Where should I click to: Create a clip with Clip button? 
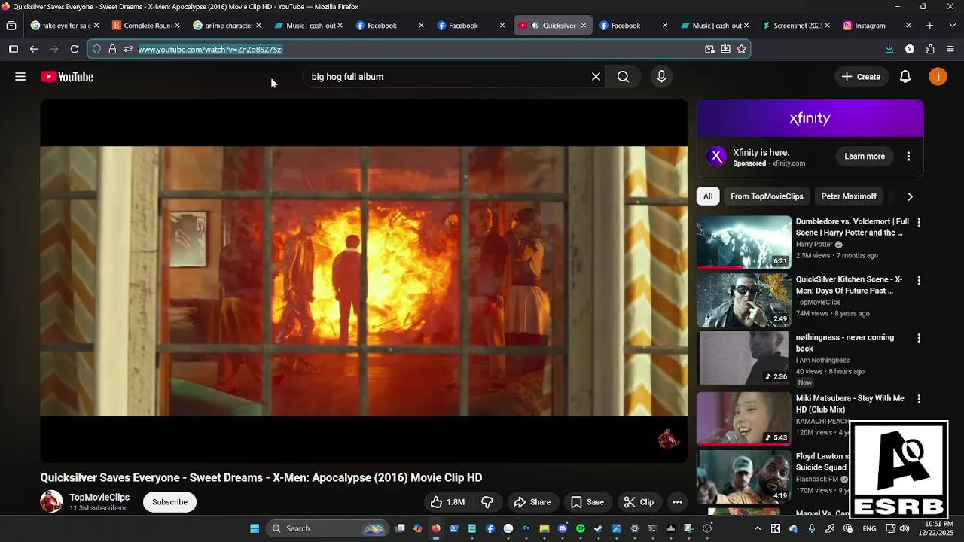pos(639,502)
